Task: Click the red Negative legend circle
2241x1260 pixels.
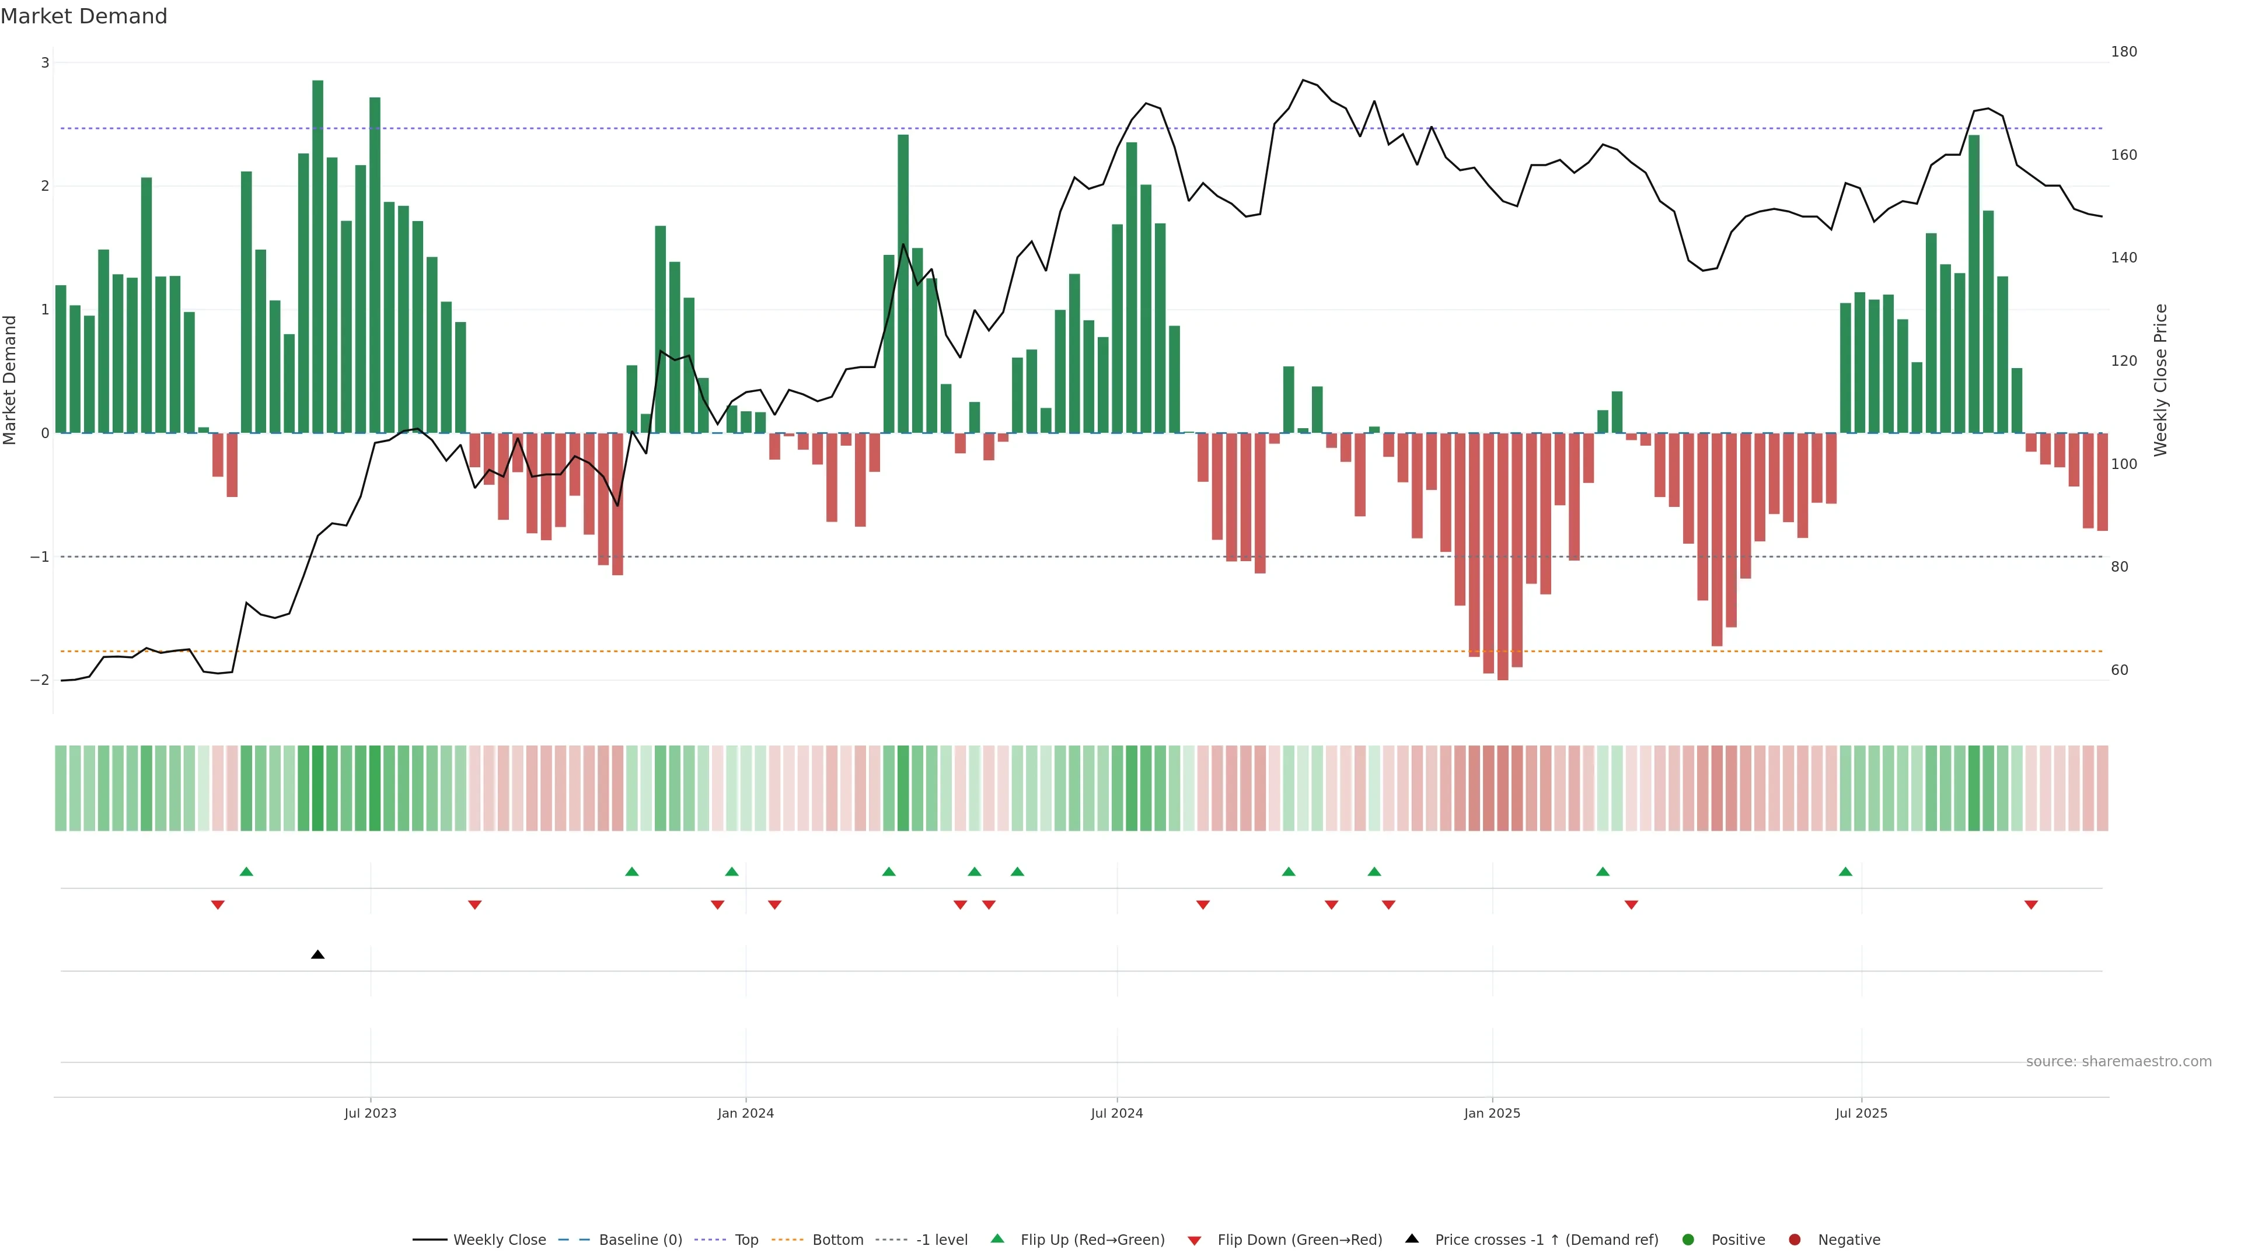Action: pyautogui.click(x=1795, y=1239)
